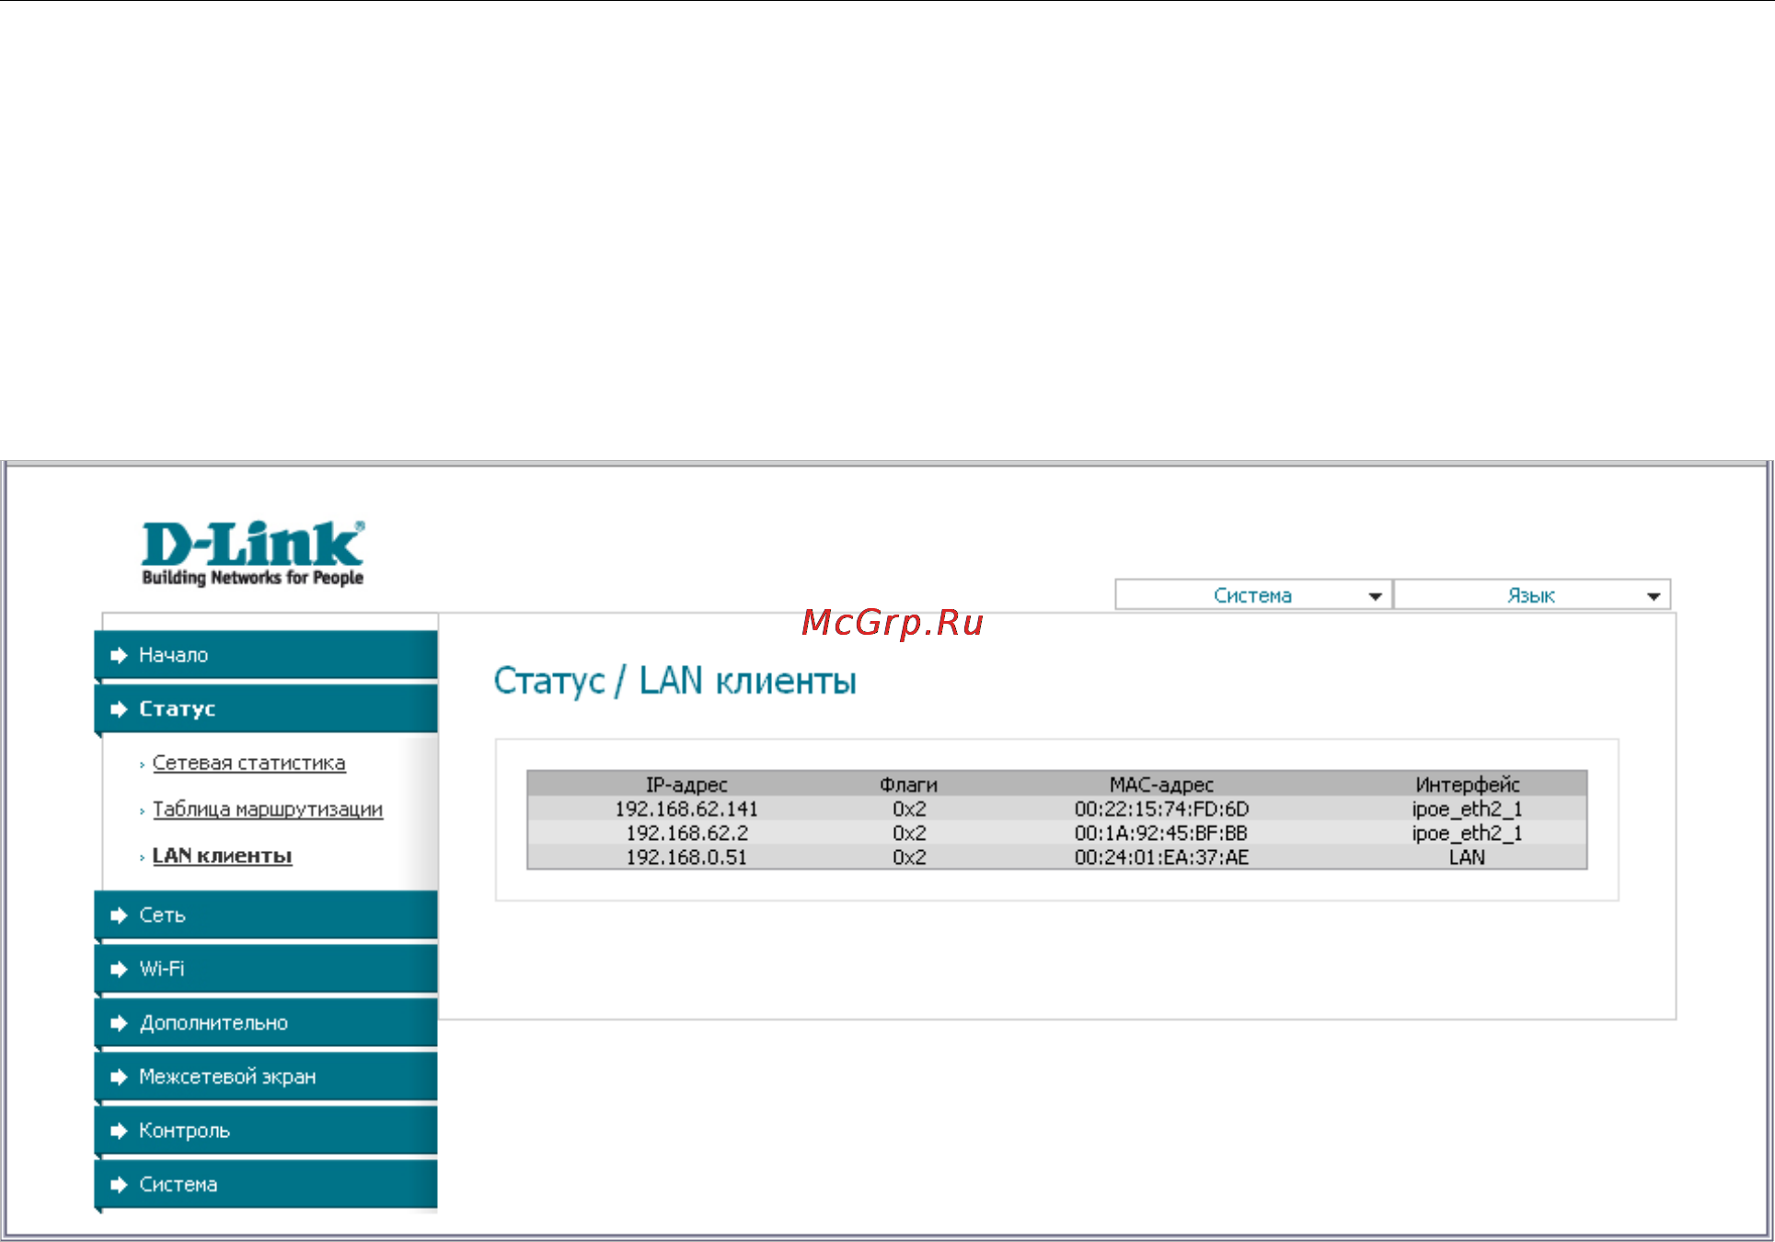The width and height of the screenshot is (1775, 1242).
Task: Click ipoe_eth2_1 in the 192.168.62.2 row
Action: click(1468, 833)
